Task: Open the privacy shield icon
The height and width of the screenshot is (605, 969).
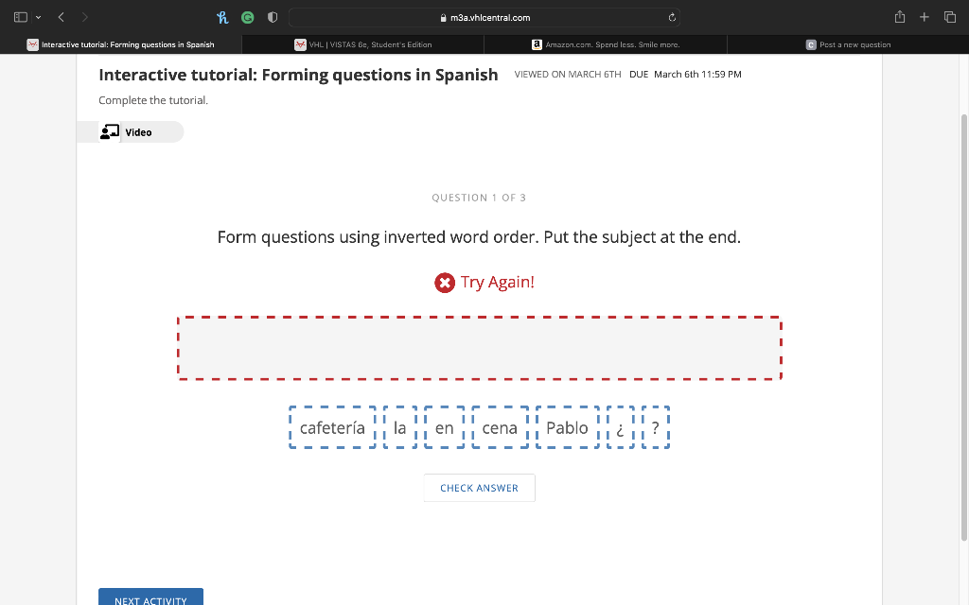Action: pyautogui.click(x=273, y=17)
